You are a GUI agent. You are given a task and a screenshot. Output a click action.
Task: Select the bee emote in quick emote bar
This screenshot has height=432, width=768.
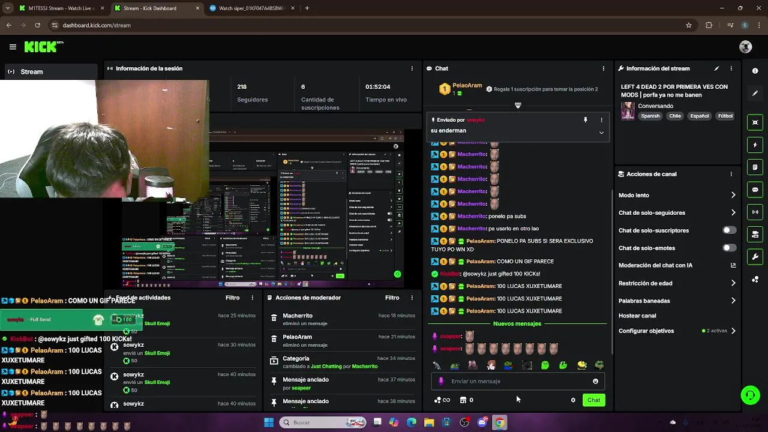tap(581, 365)
